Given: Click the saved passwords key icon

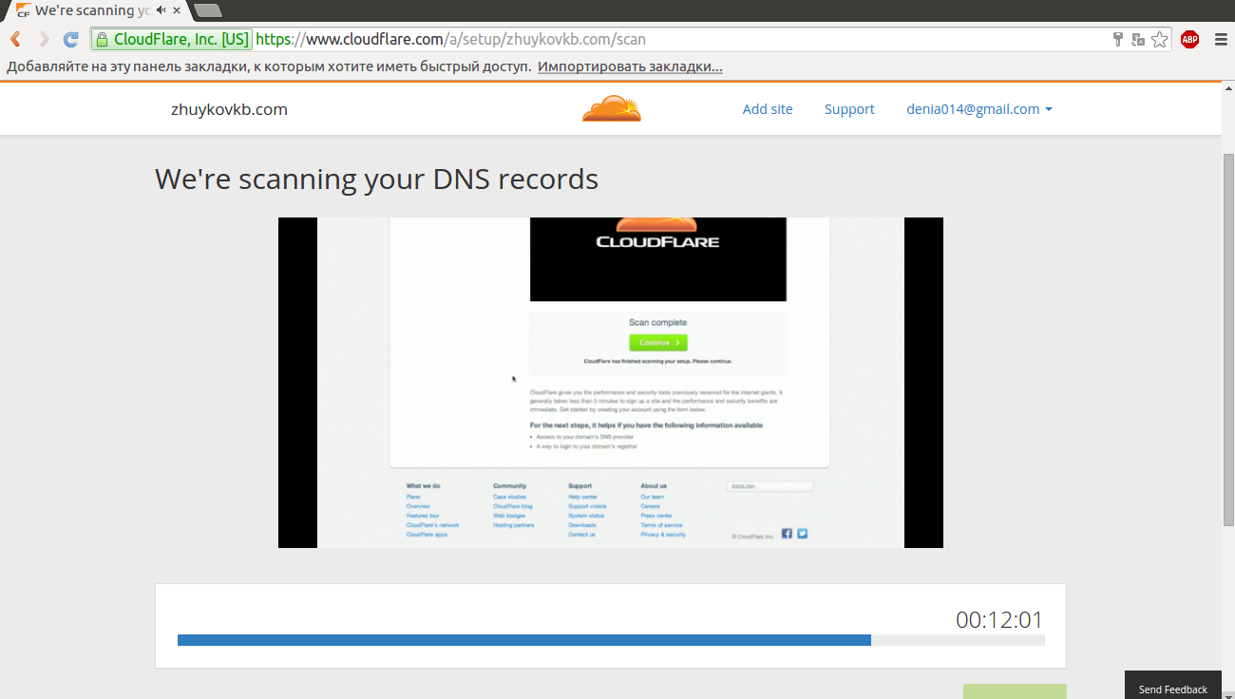Looking at the screenshot, I should pos(1118,40).
